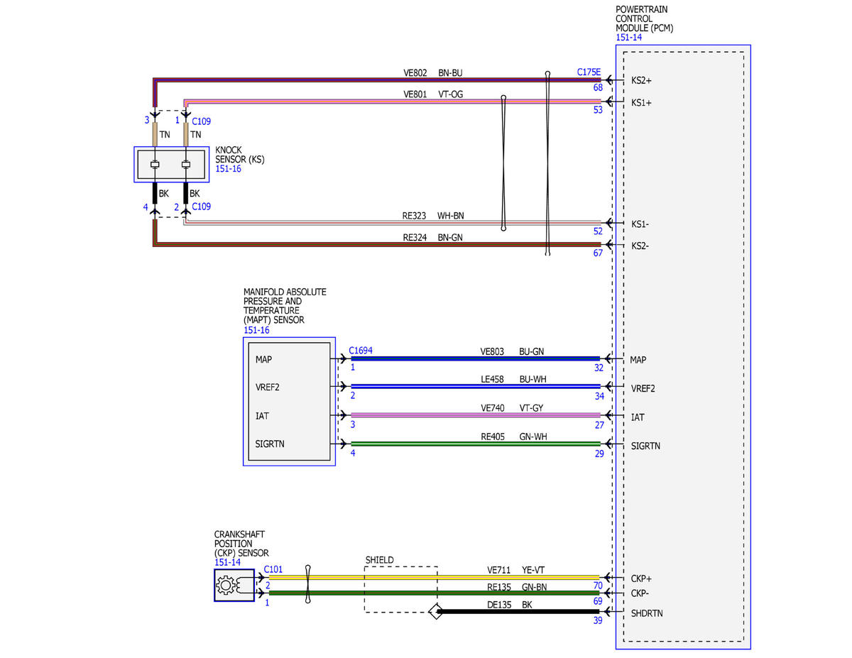Open the 151-16 link under MAPT Sensor
Image resolution: width=852 pixels, height=658 pixels.
tap(256, 330)
